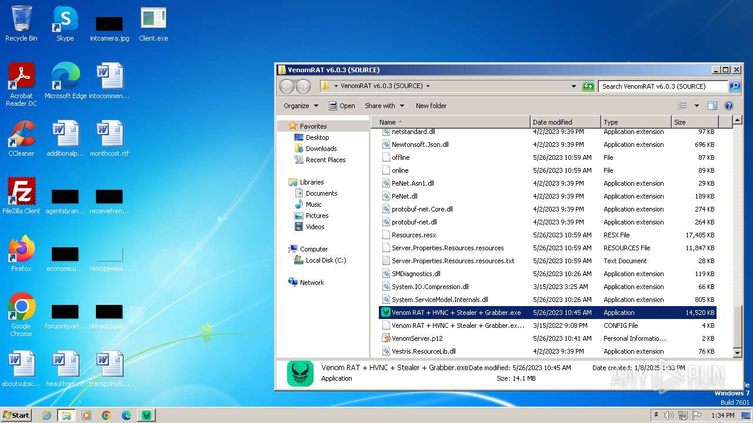
Task: Sort files by Name column
Action: [451, 122]
